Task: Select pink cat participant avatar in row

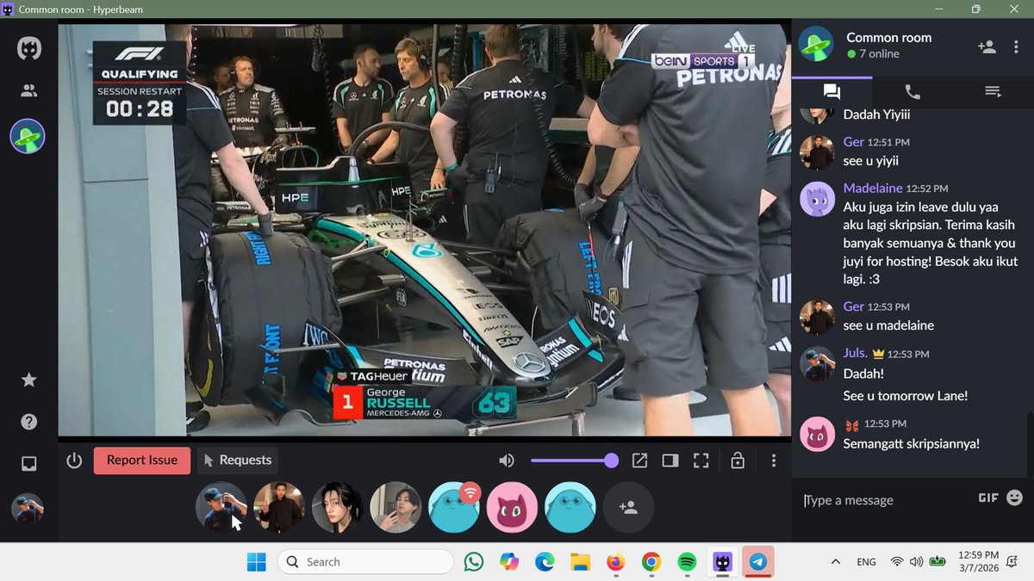Action: (513, 507)
